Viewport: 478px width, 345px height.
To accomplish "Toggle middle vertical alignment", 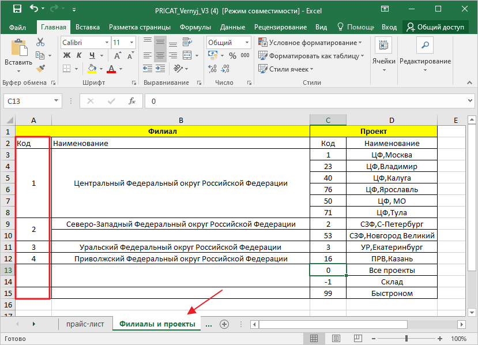I will [x=160, y=42].
